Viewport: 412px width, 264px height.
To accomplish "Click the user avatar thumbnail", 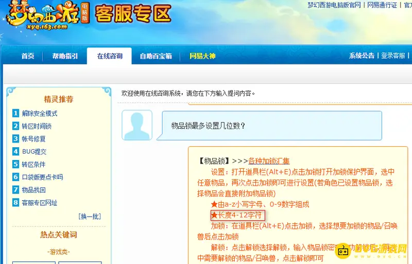I will [137, 125].
